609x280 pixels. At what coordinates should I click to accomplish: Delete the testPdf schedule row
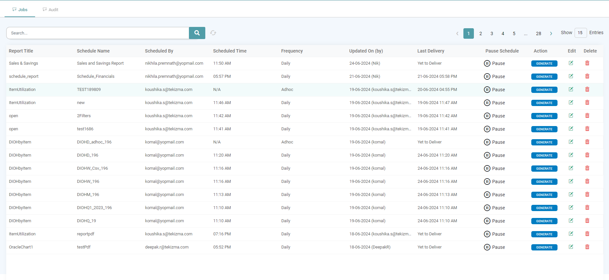pyautogui.click(x=587, y=247)
